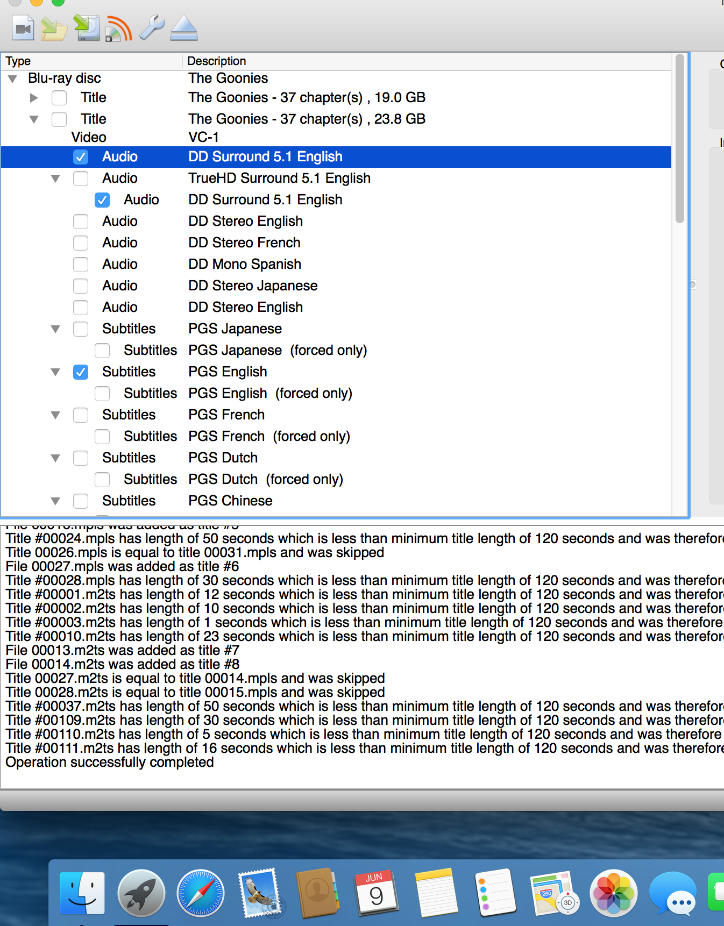Open Reminders app in Dock

pos(495,893)
